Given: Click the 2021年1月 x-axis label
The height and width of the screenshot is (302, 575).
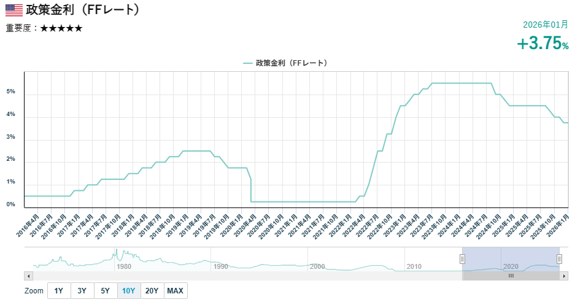Looking at the screenshot, I should point(286,225).
